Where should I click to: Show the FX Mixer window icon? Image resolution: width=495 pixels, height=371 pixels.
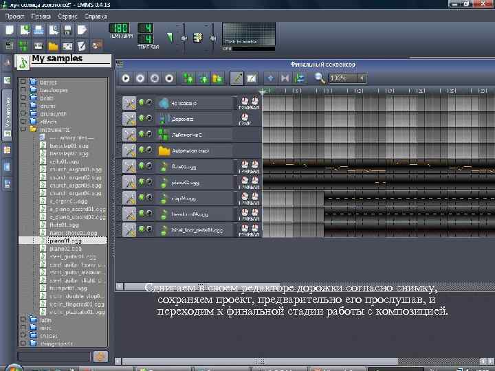click(67, 46)
